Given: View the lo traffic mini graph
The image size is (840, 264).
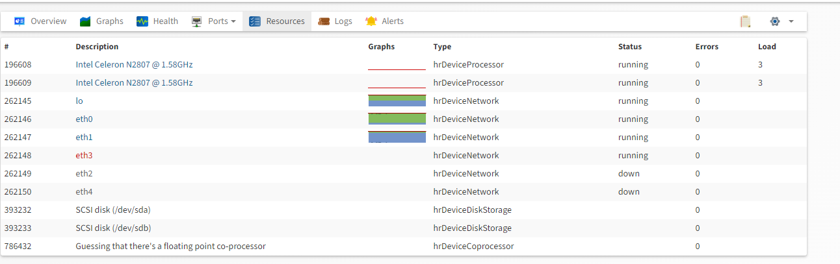Looking at the screenshot, I should tap(397, 101).
